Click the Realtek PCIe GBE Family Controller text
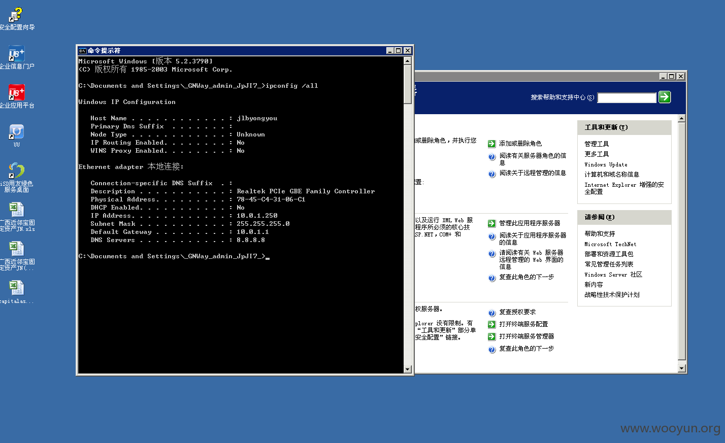725x443 pixels. click(x=306, y=191)
